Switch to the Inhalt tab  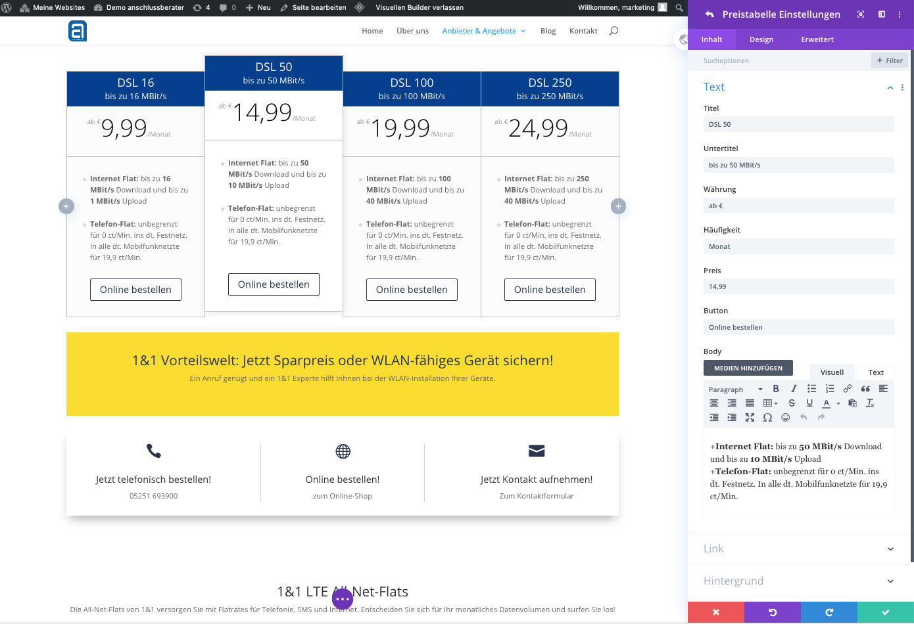click(x=711, y=39)
